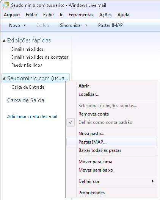Click the Novo toolbar button

click(14, 25)
